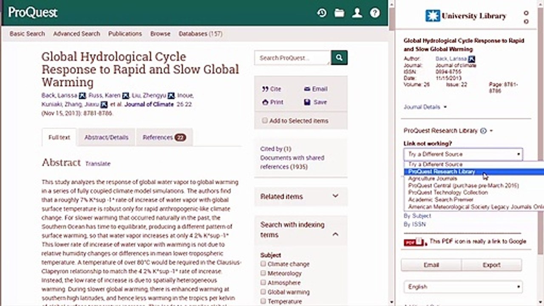Click author icon next to Zhang, Jiaxu
Image resolution: width=544 pixels, height=306 pixels.
104,105
